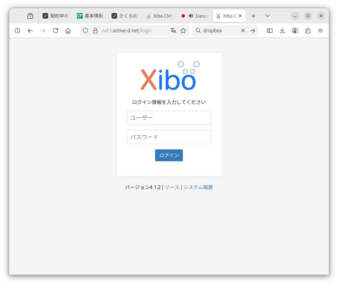Toggle the sidebar panel icon
Viewport: 338px width, 285px height.
[270, 31]
